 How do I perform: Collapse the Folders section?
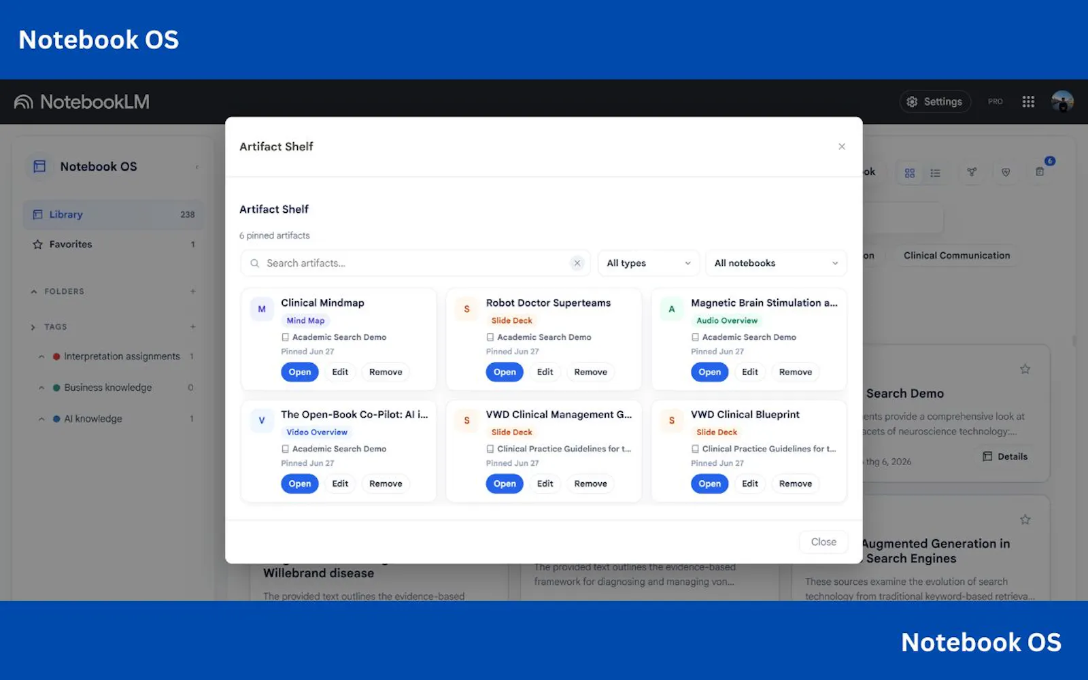[x=34, y=292]
